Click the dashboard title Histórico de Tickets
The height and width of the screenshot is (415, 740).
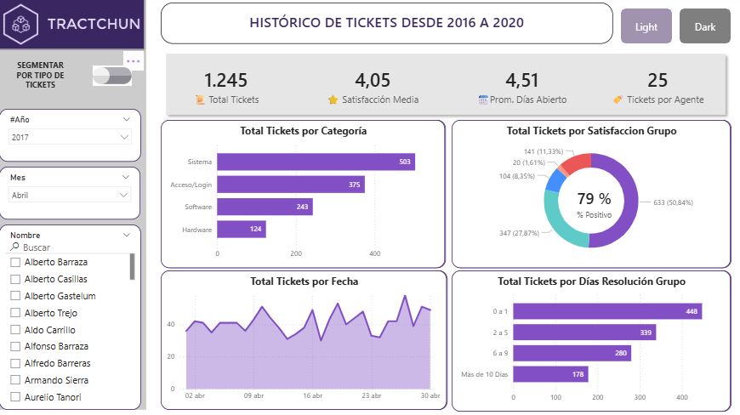(x=386, y=23)
